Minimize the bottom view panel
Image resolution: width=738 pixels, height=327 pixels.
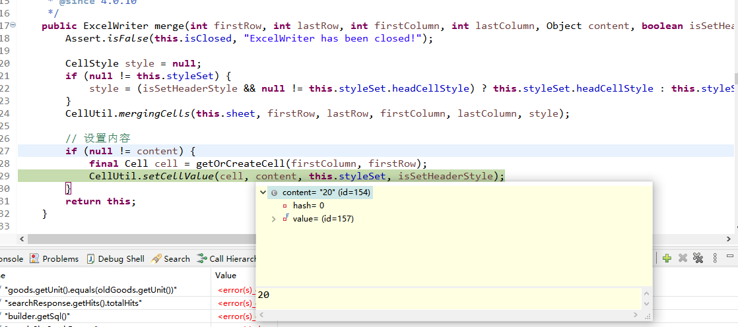pyautogui.click(x=730, y=256)
